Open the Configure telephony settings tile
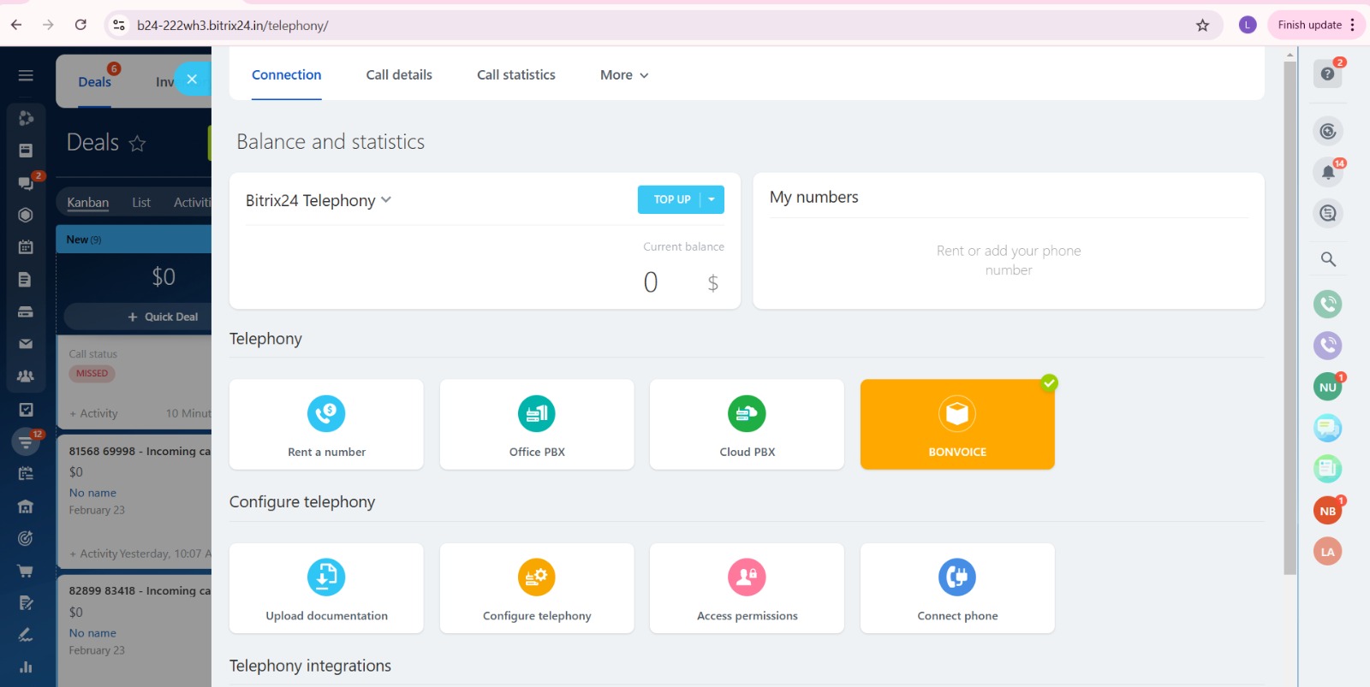The width and height of the screenshot is (1370, 687). [537, 589]
